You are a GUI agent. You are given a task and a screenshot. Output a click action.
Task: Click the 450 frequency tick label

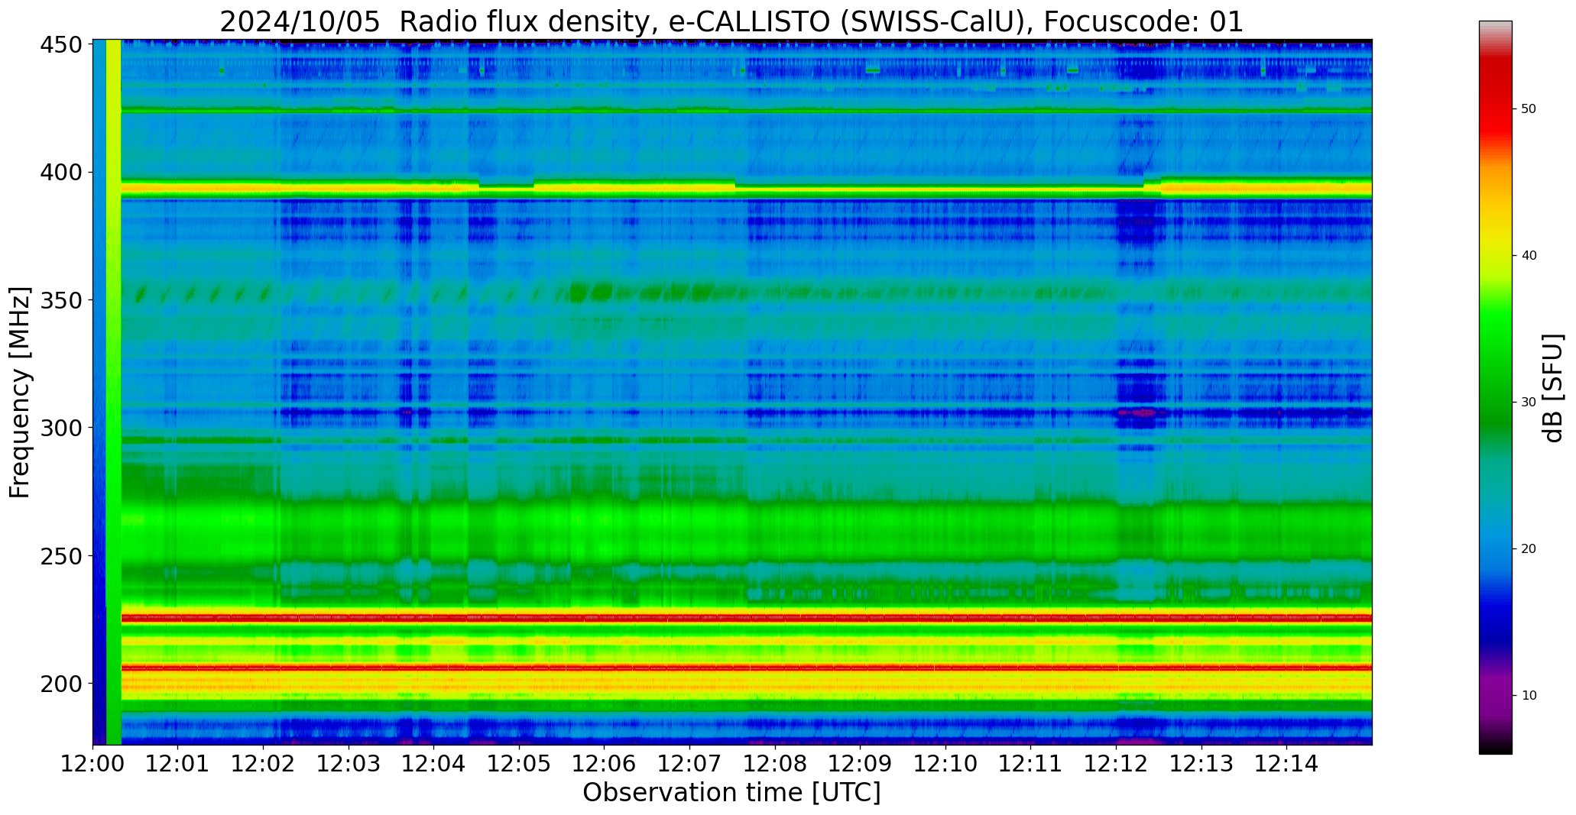[x=60, y=45]
